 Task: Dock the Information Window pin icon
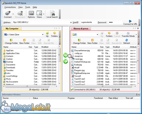(x=137, y=95)
